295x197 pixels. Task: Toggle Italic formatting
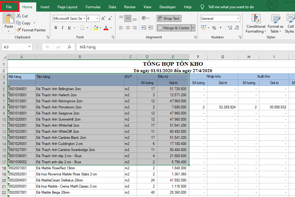(x=63, y=28)
